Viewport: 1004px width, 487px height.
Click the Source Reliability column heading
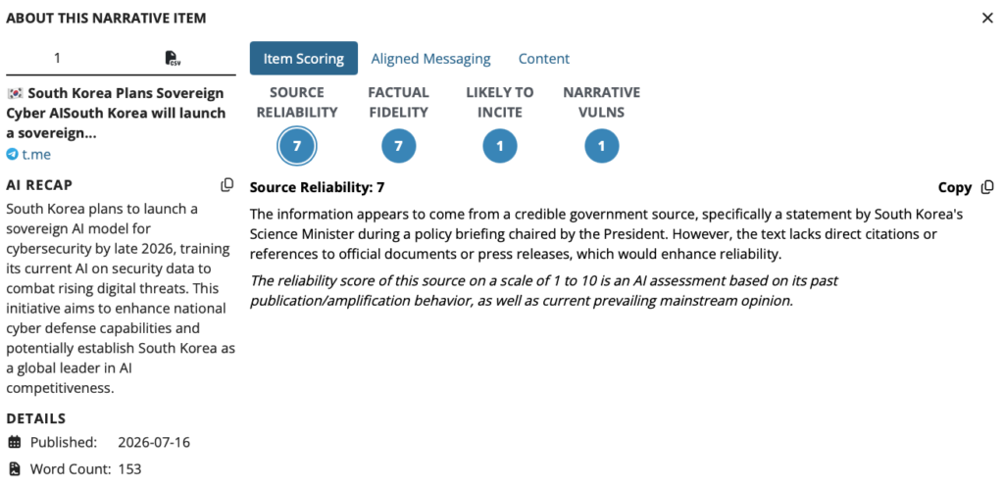coord(296,102)
